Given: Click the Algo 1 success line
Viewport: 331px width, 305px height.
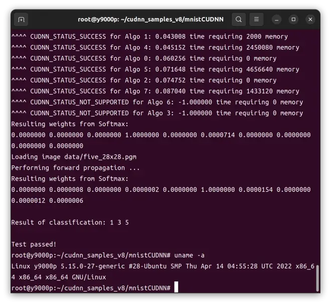Looking at the screenshot, I should 149,37.
